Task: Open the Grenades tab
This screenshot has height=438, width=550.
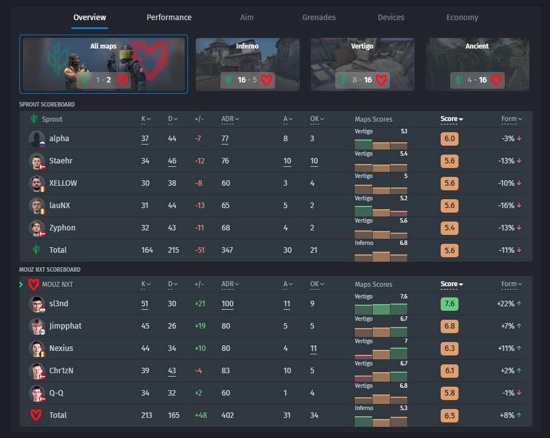Action: [x=319, y=17]
